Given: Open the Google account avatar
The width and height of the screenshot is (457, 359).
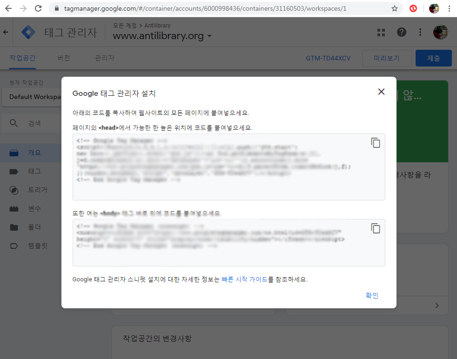Looking at the screenshot, I should [x=440, y=32].
